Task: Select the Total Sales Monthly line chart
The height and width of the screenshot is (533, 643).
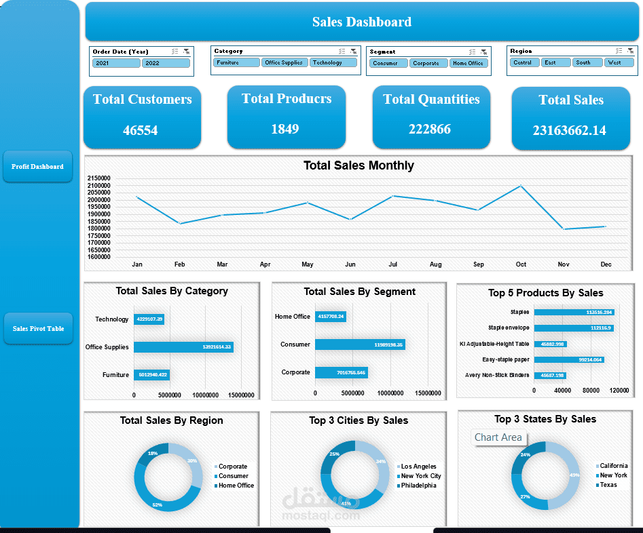Action: click(x=359, y=210)
